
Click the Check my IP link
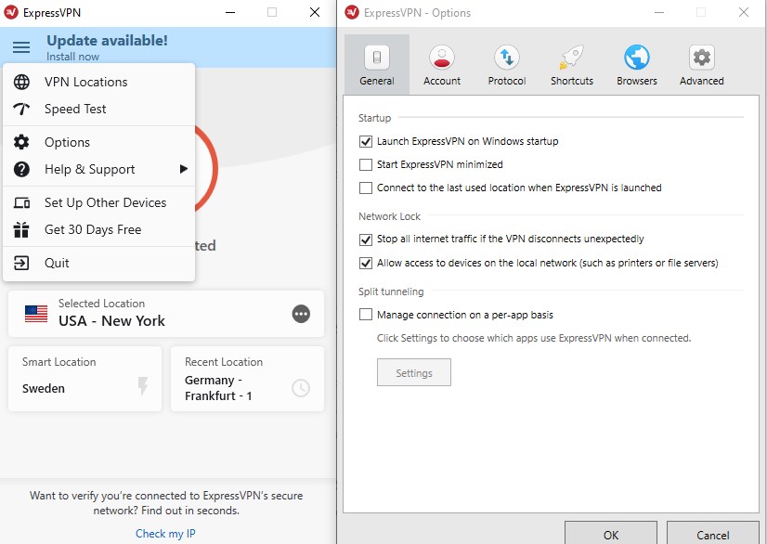pyautogui.click(x=165, y=533)
